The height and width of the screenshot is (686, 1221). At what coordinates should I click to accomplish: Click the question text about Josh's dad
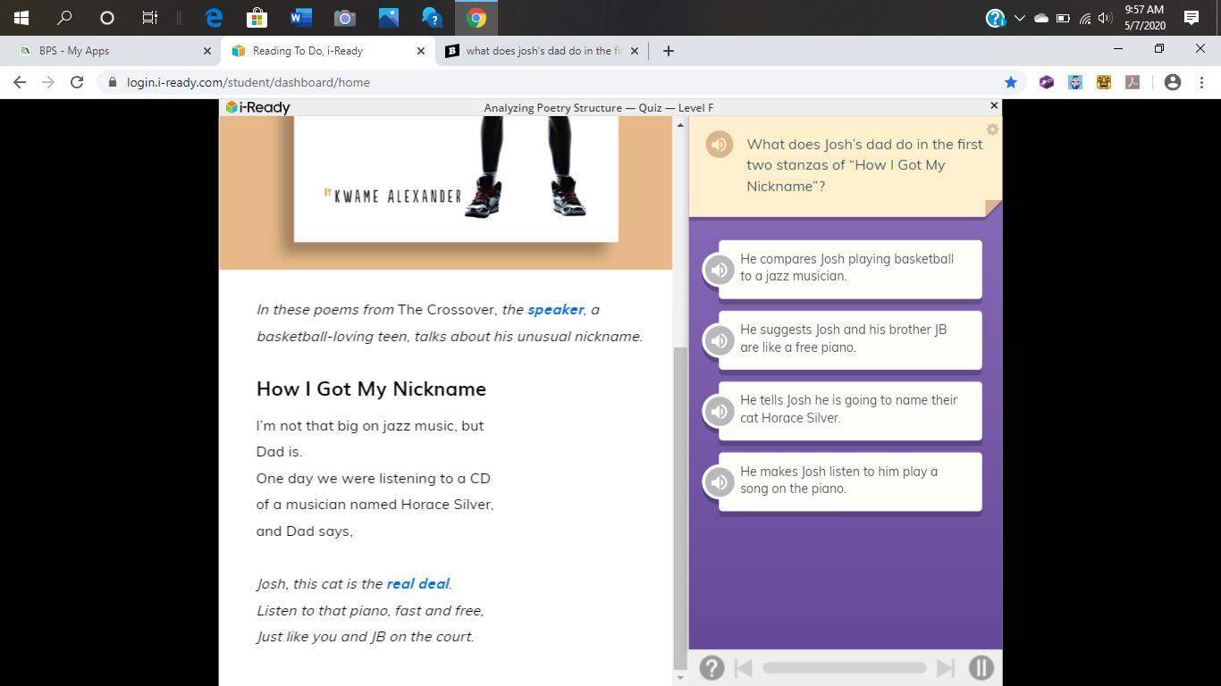coord(864,165)
